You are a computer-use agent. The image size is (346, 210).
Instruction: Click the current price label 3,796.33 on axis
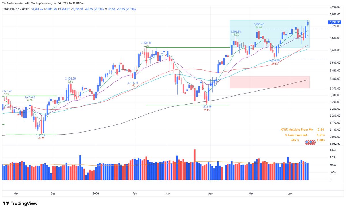click(334, 22)
